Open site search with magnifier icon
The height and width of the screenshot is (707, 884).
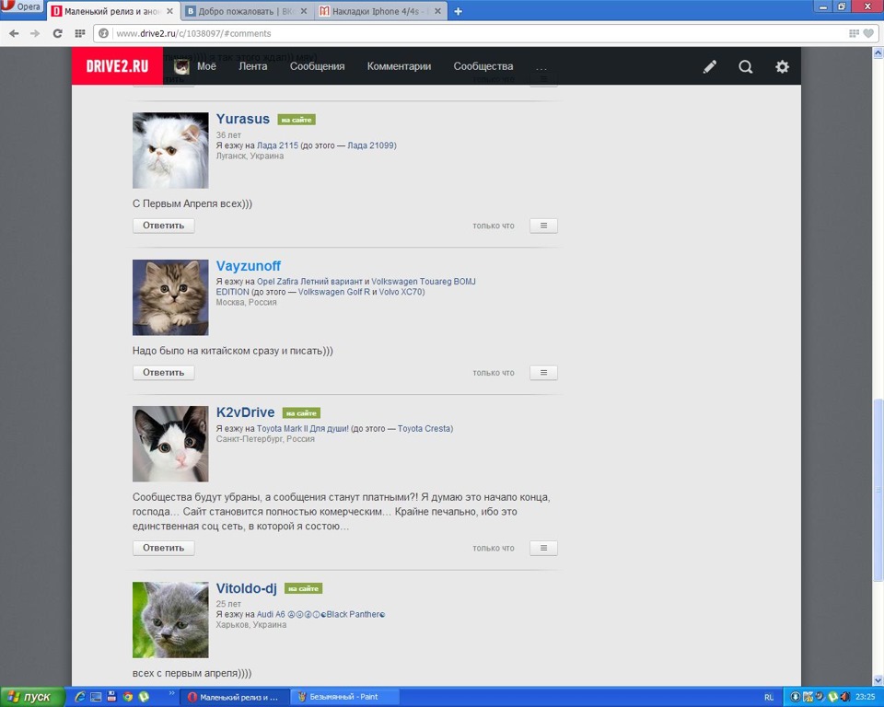745,66
